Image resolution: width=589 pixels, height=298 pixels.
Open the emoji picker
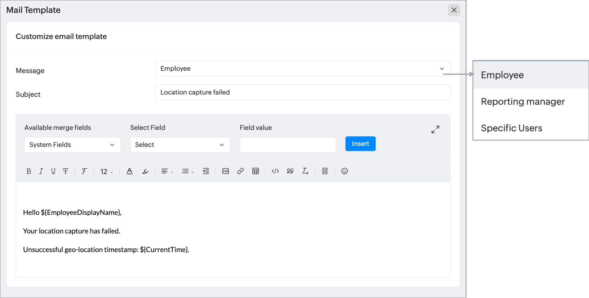coord(344,171)
